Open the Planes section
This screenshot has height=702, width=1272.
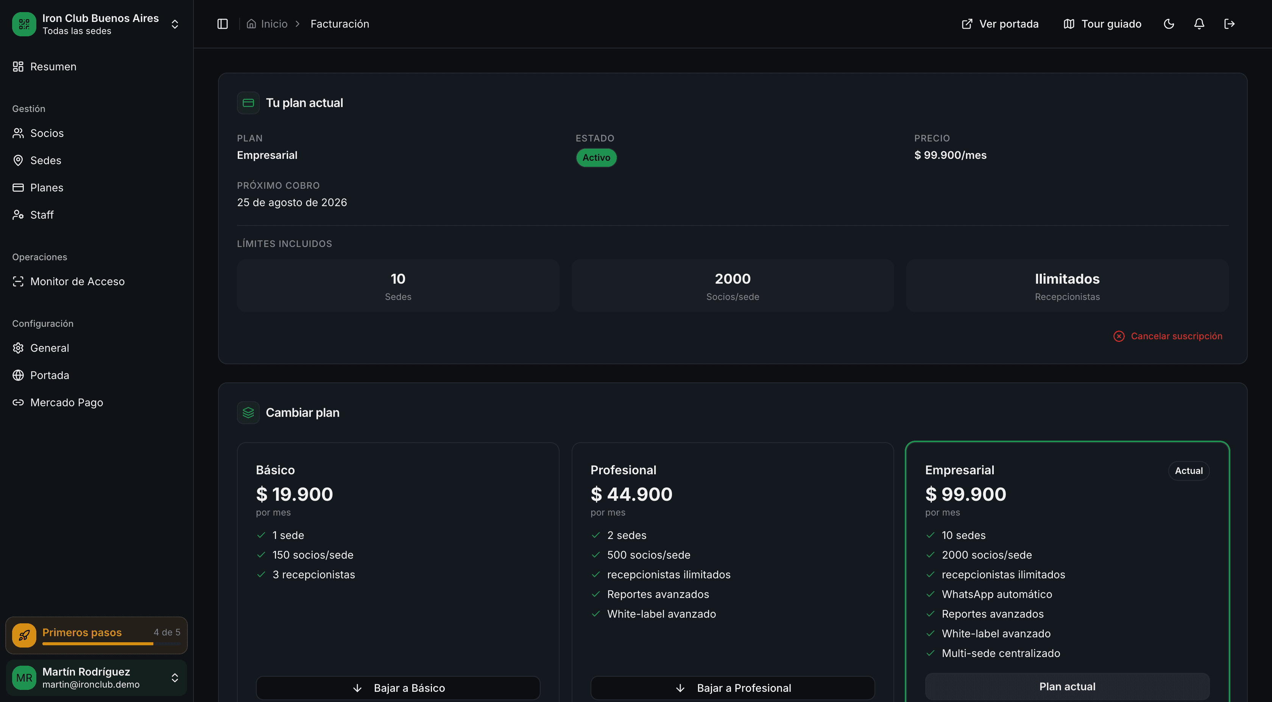pos(47,187)
